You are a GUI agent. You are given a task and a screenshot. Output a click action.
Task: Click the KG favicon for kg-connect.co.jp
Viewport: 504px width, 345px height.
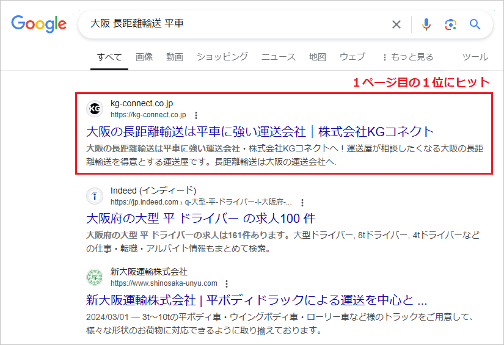click(x=95, y=109)
